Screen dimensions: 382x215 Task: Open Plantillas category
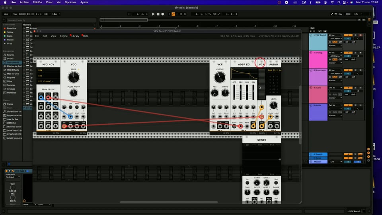click(12, 93)
